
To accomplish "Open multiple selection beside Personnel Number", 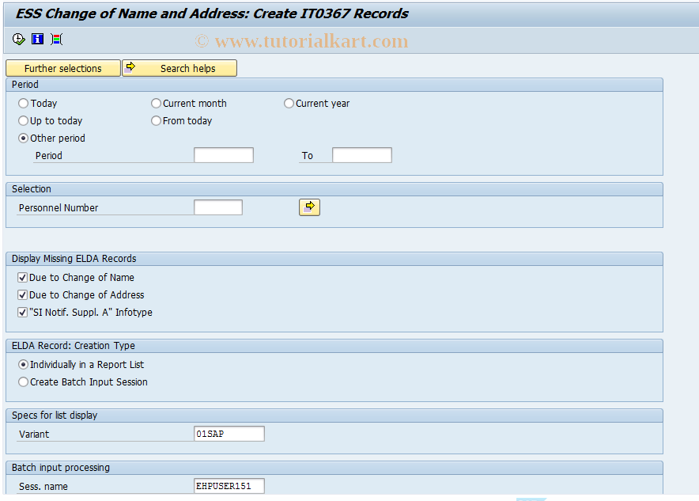I will (309, 207).
